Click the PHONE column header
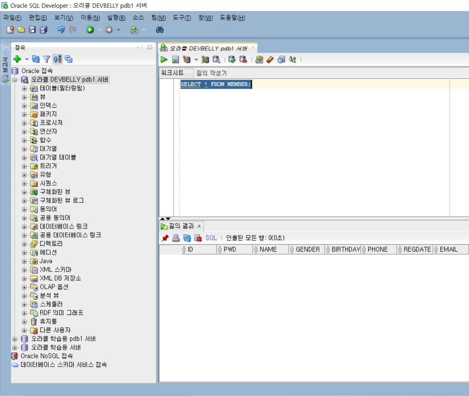 tap(379, 250)
